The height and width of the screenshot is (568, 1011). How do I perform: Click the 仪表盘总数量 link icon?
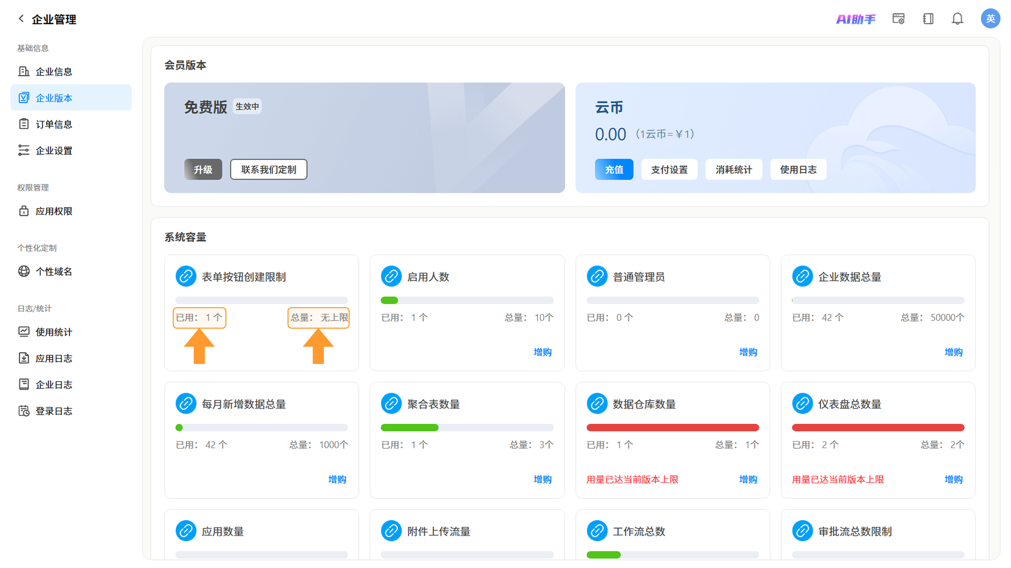[x=802, y=403]
